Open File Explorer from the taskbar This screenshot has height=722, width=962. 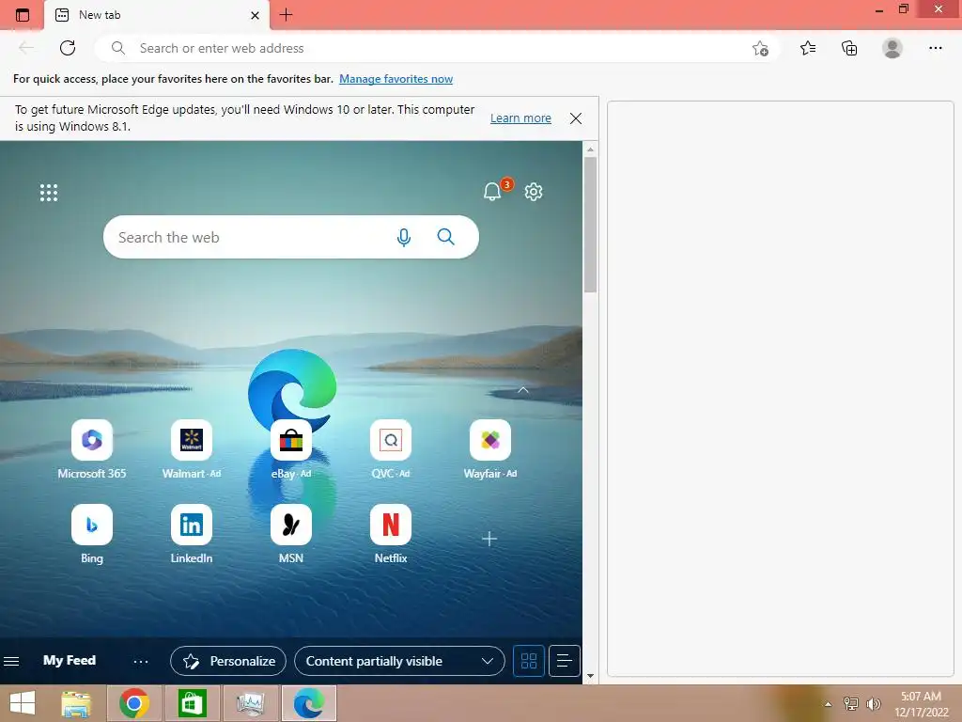[x=77, y=703]
